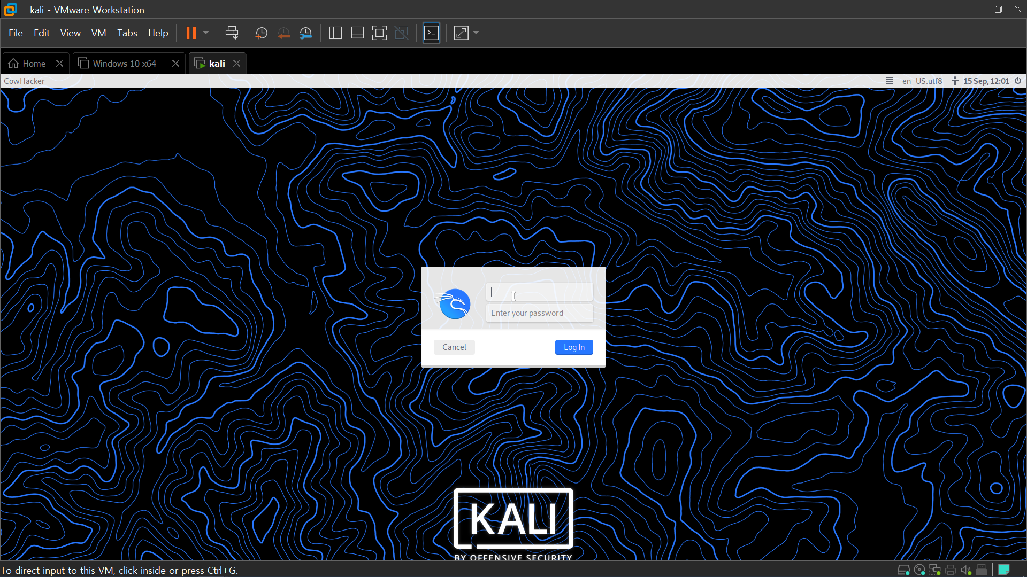Screen dimensions: 1027x577
Task: Expand the stretch guest dropdown arrow
Action: click(x=476, y=33)
